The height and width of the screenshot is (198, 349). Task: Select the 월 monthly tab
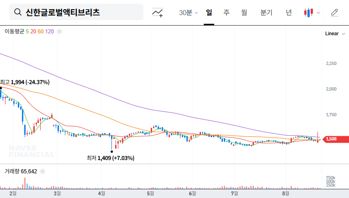244,12
